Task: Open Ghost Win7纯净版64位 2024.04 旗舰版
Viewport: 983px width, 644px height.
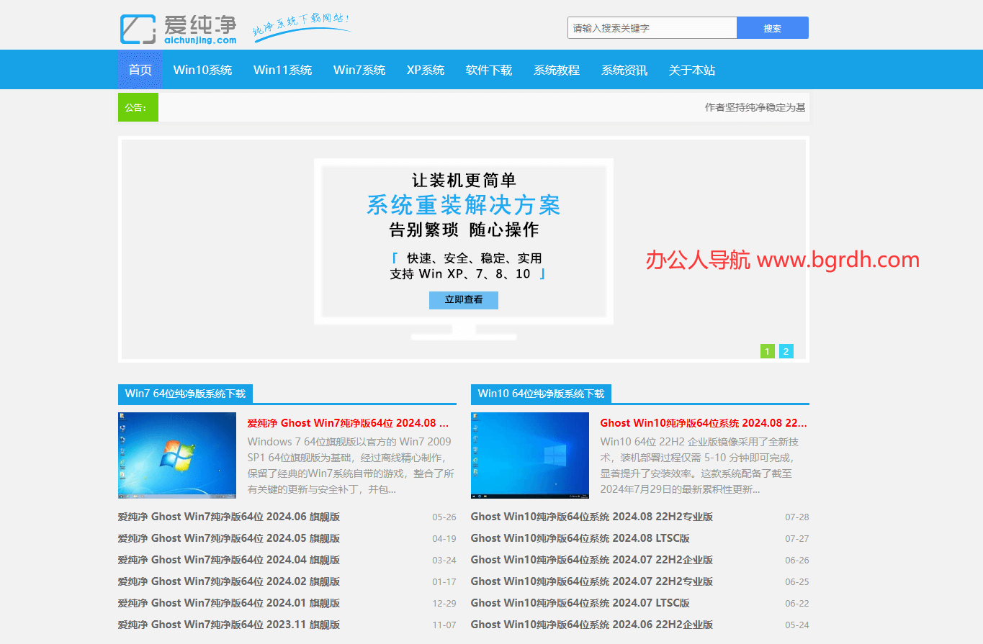Action: 229,560
